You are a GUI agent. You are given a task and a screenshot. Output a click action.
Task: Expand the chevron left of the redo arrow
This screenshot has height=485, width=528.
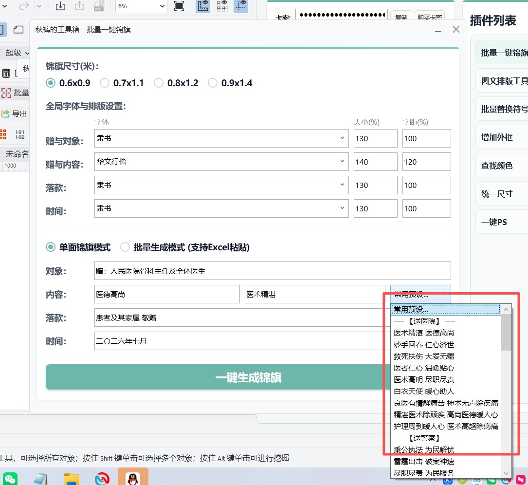(x=4, y=6)
